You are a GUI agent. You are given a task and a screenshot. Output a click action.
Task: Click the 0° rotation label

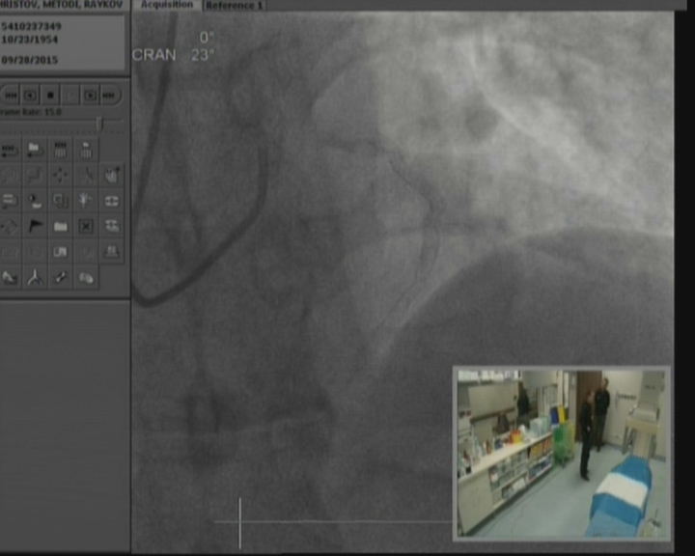(207, 38)
